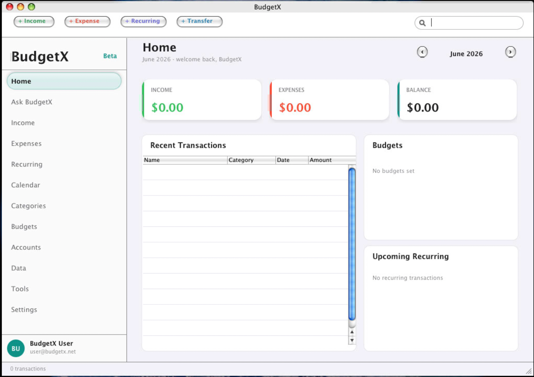The width and height of the screenshot is (534, 377).
Task: Sort transactions by Date column
Action: 292,160
